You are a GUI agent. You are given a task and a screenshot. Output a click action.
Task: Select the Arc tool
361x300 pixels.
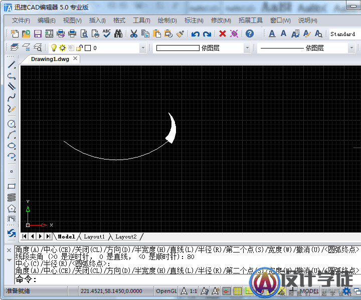tap(12, 134)
